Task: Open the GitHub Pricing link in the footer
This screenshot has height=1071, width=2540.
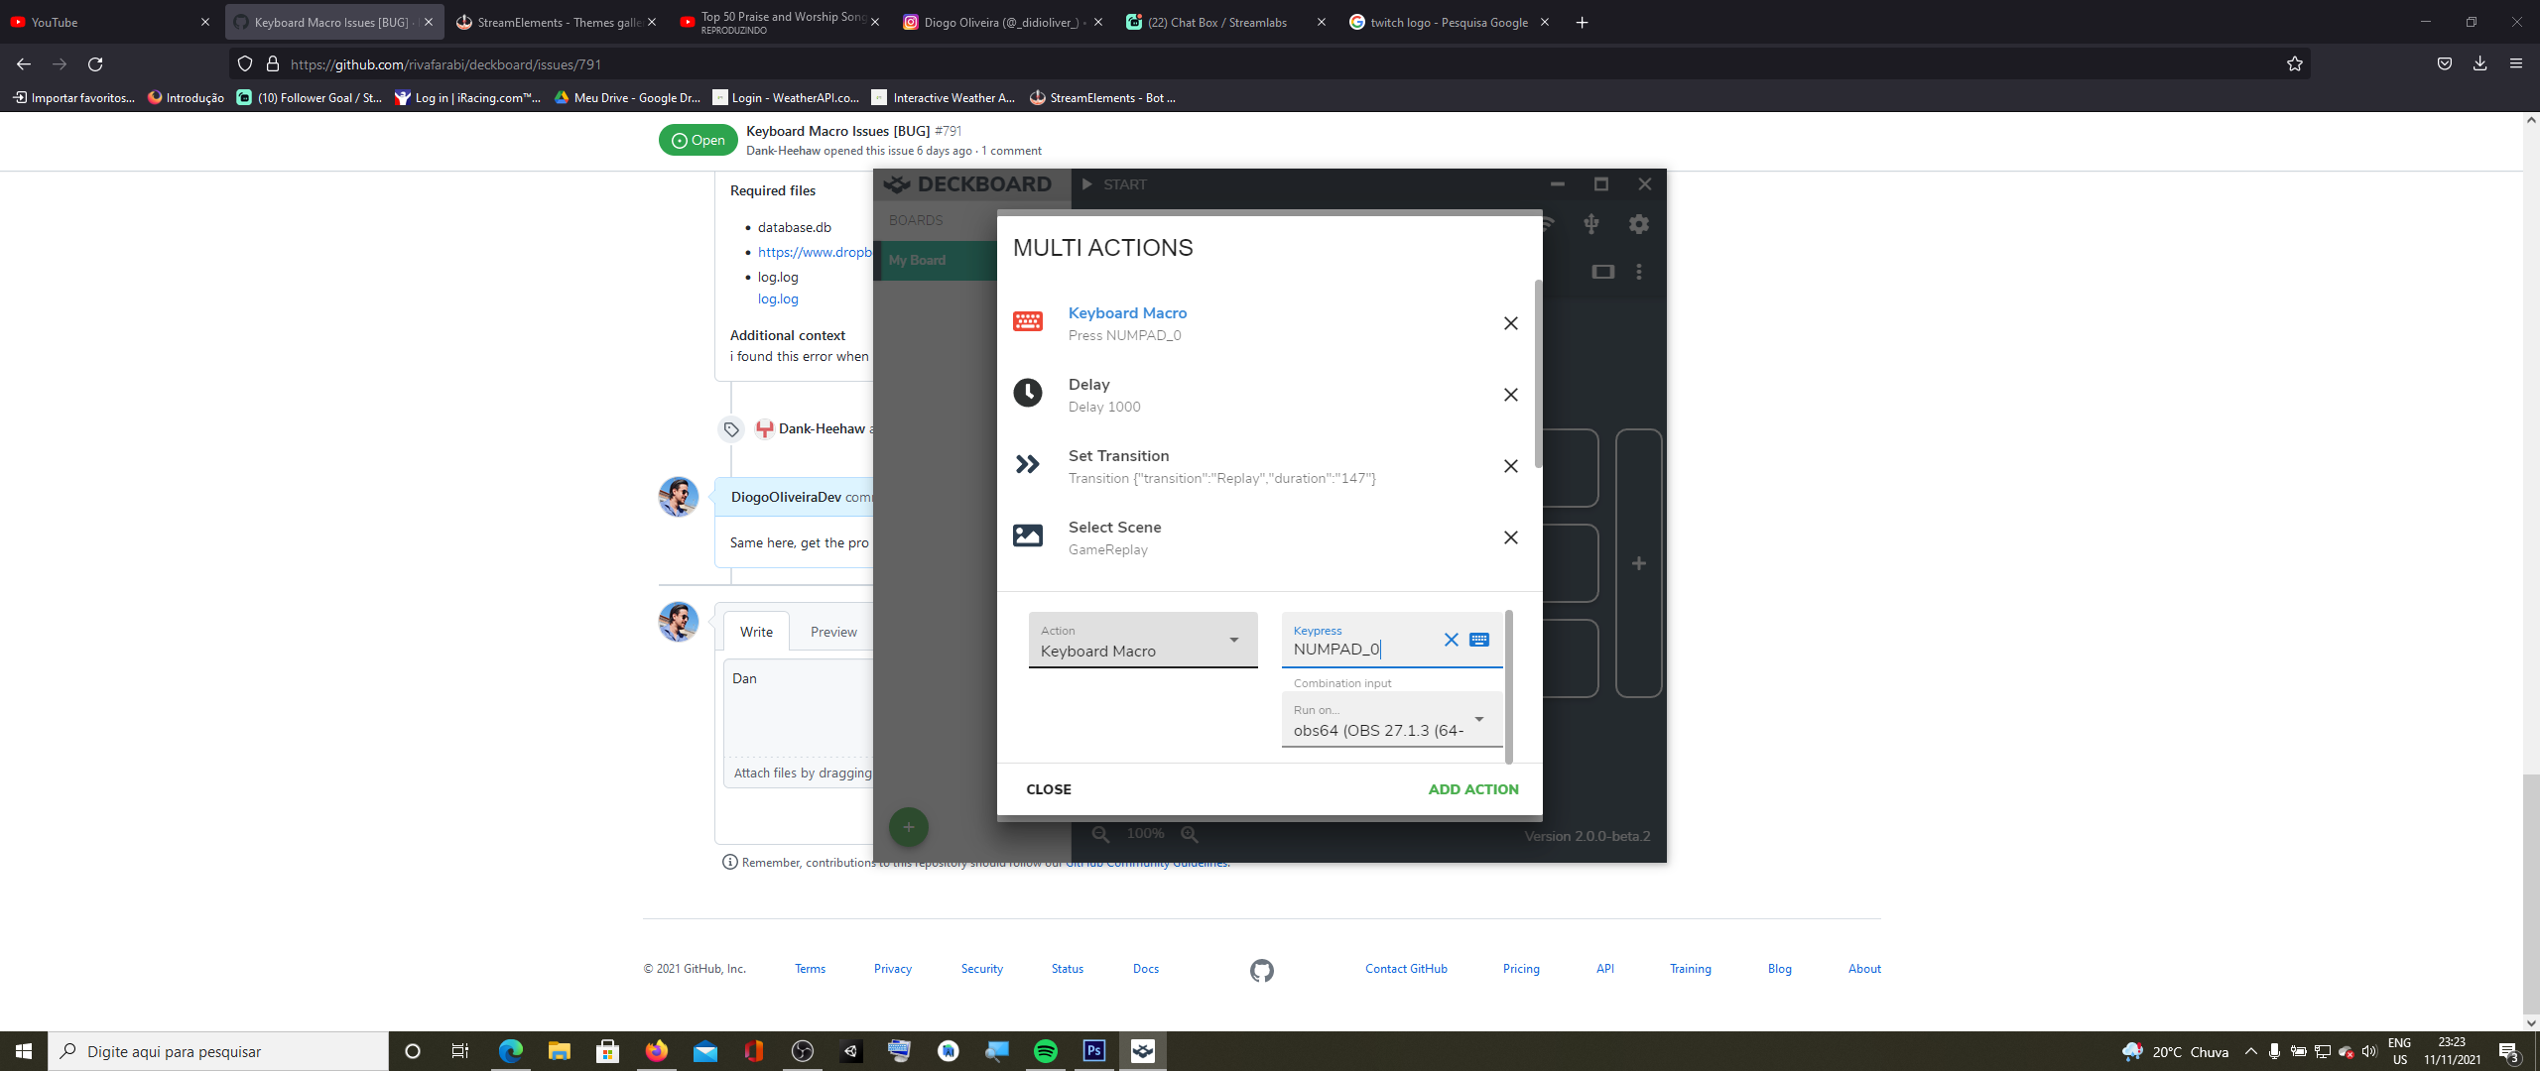Action: point(1521,969)
